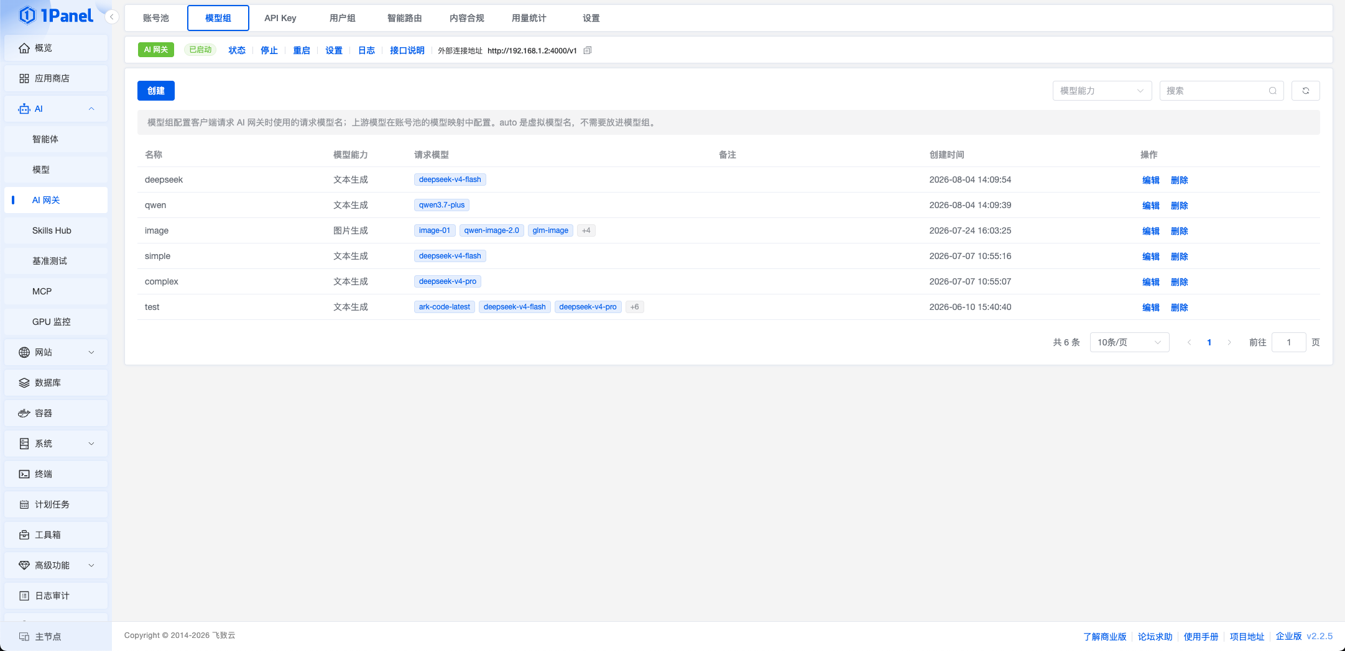Click 编辑 for the deepseek row
1345x651 pixels.
coord(1151,180)
